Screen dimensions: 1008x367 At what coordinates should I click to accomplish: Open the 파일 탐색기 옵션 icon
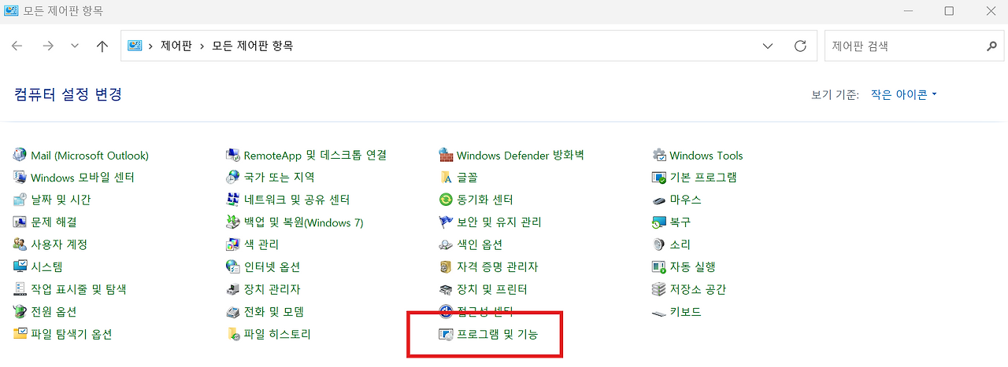pos(20,334)
